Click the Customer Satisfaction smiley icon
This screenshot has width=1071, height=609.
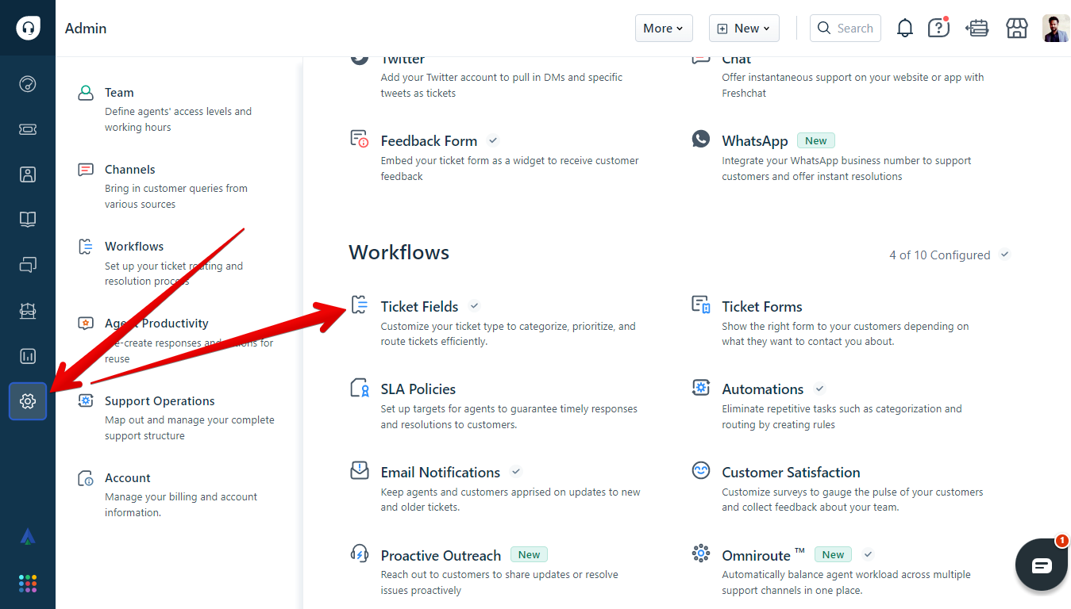click(701, 470)
